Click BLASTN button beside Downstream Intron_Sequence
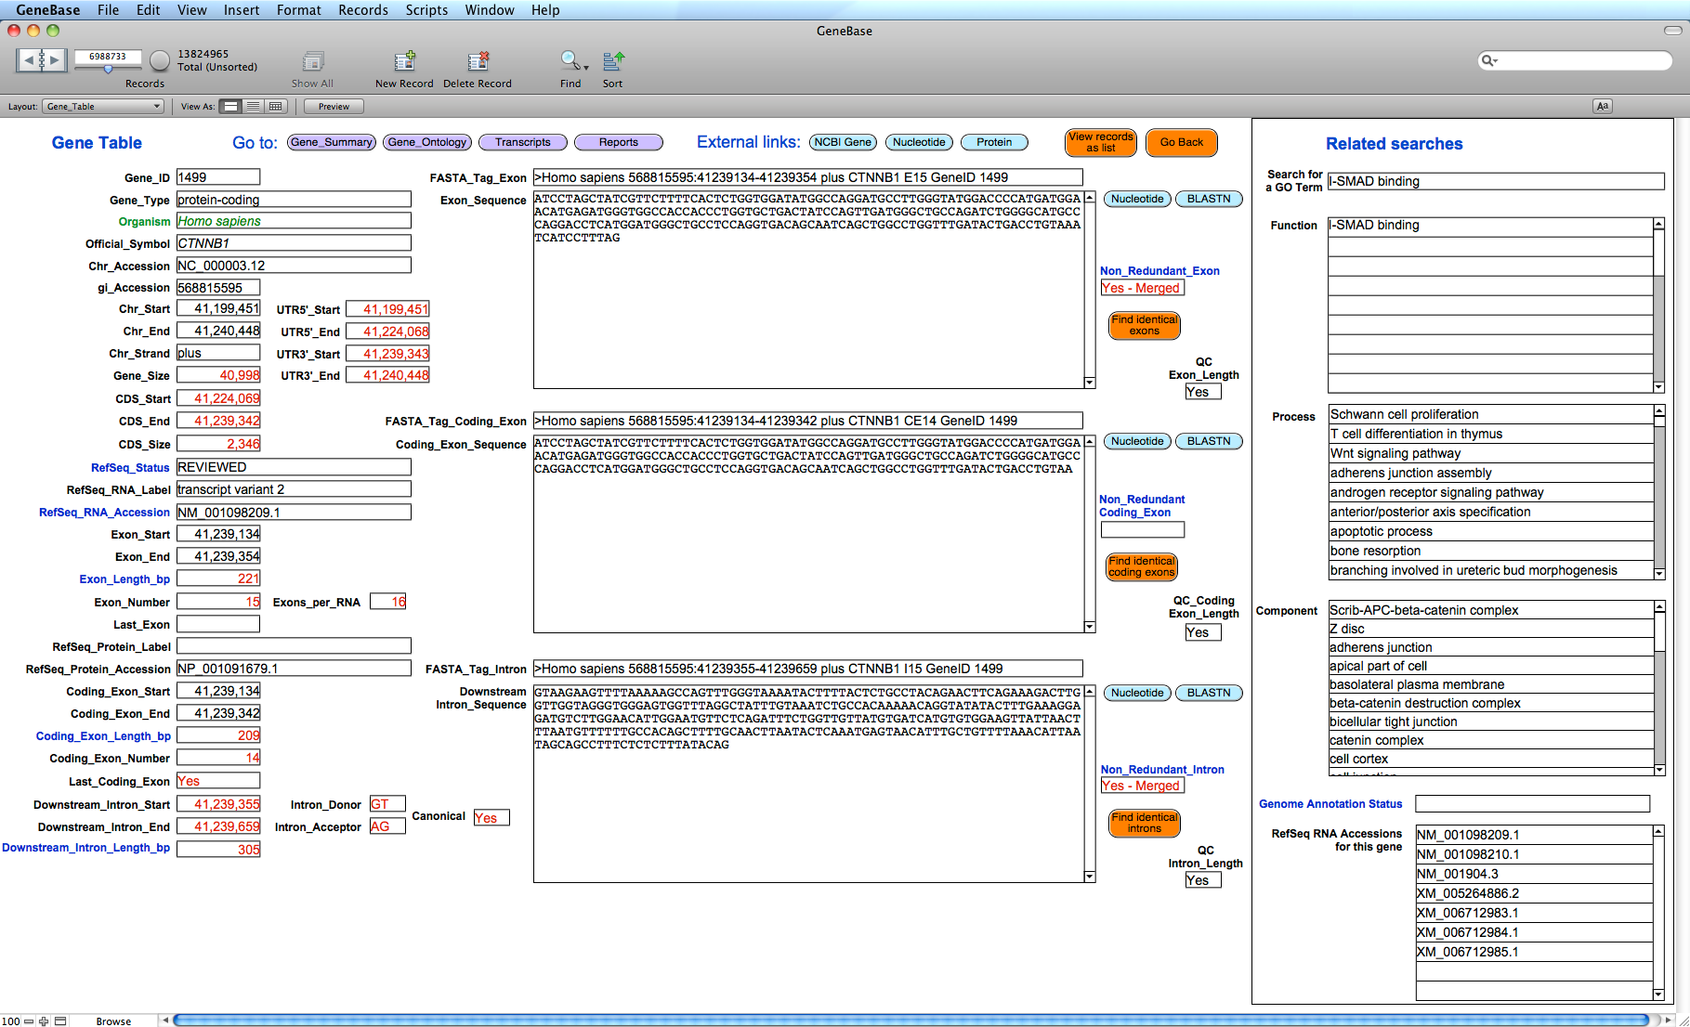Screen dimensions: 1690x1027 coord(1209,693)
